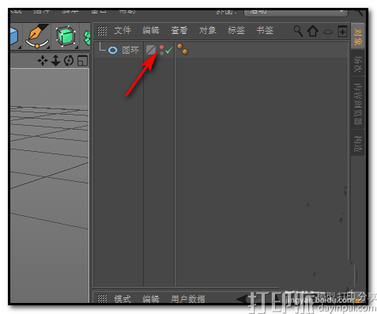Select the blue cube primitive icon

(14, 36)
